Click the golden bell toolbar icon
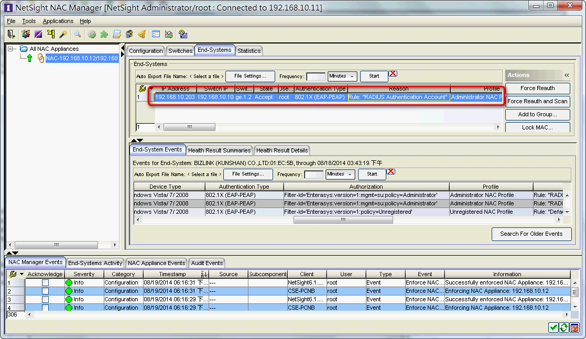This screenshot has height=339, width=586. pos(142,35)
